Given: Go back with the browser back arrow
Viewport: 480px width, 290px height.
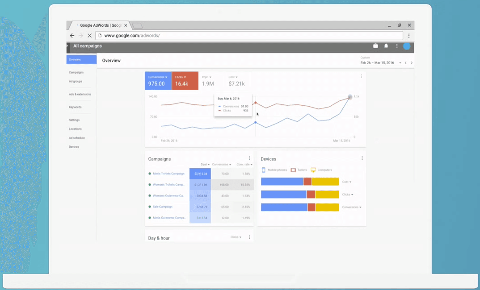Looking at the screenshot, I should [72, 35].
